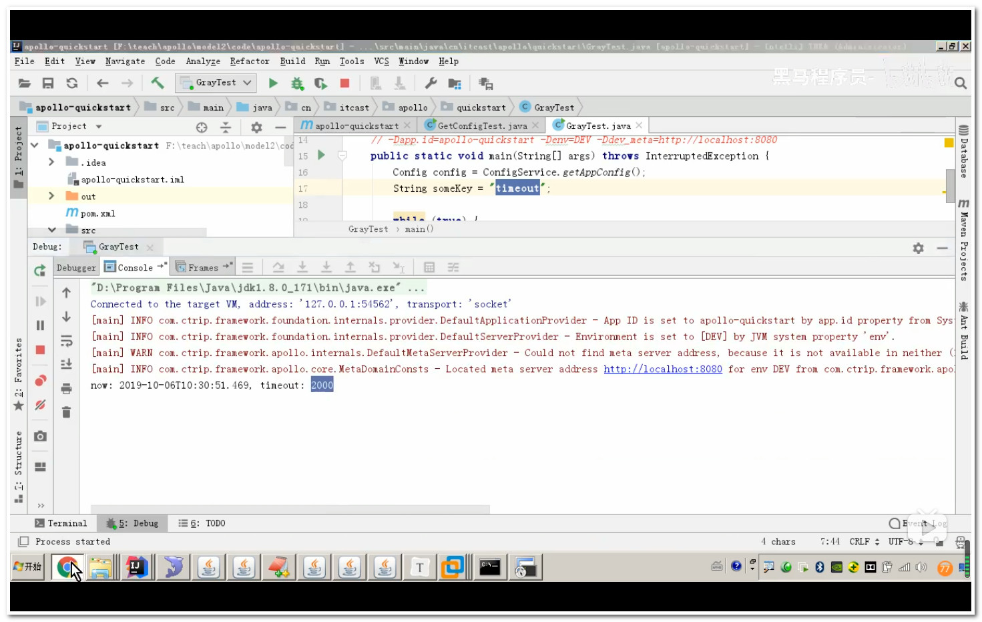Image resolution: width=982 pixels, height=622 pixels.
Task: Print console output with printer icon
Action: 66,388
